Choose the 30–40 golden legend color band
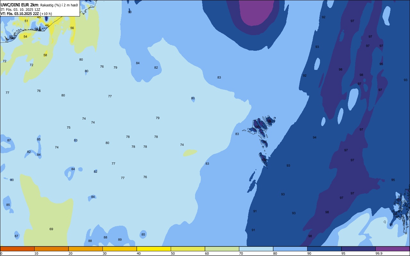410x256 pixels. [x=119, y=249]
